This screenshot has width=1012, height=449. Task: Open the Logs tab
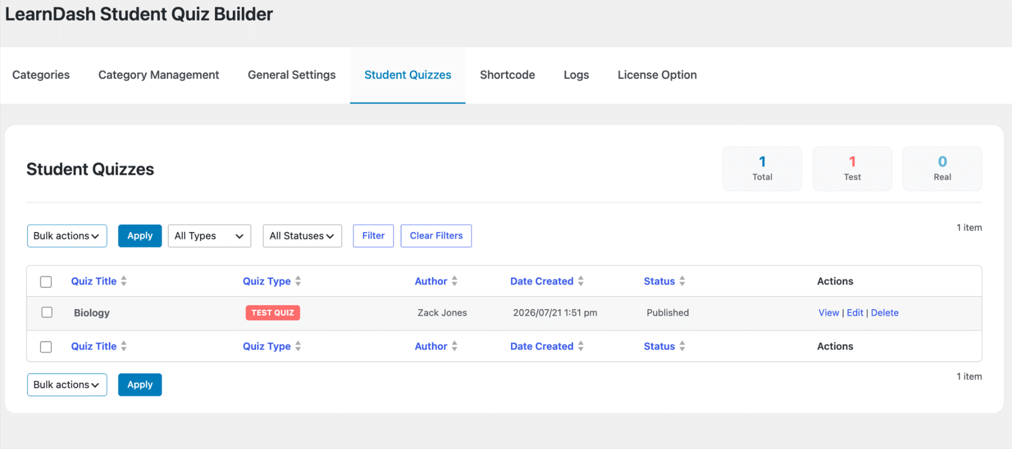(x=576, y=75)
